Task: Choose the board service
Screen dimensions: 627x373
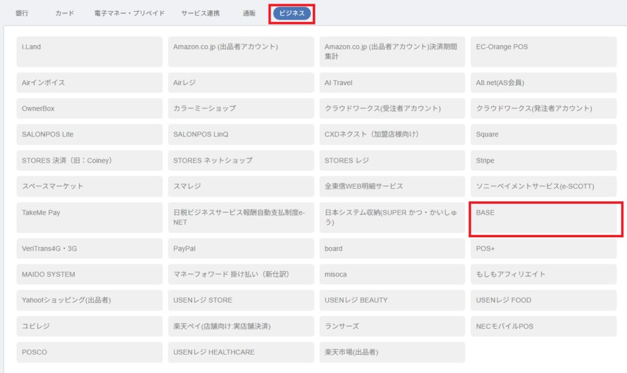Action: click(392, 248)
